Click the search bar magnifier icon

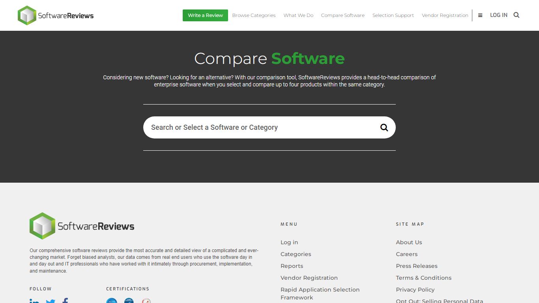pyautogui.click(x=384, y=127)
